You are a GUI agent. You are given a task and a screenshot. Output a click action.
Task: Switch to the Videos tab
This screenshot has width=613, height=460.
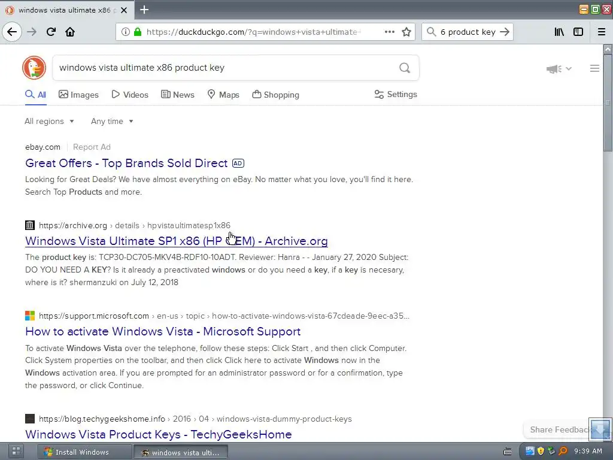point(130,95)
